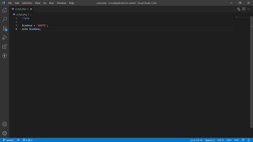Change indentation via Spaces: 4
Viewport: 253px width, 142px height.
coord(210,140)
